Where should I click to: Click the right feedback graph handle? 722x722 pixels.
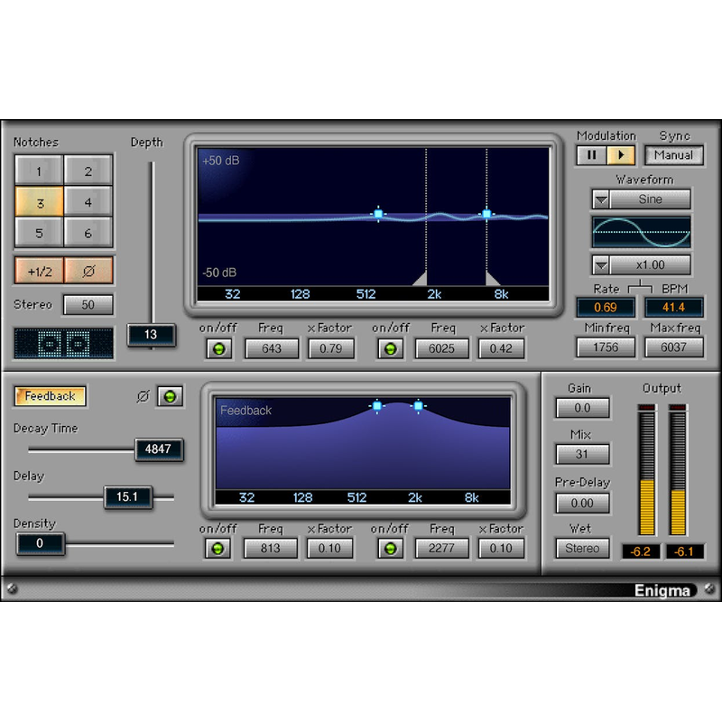pos(418,406)
